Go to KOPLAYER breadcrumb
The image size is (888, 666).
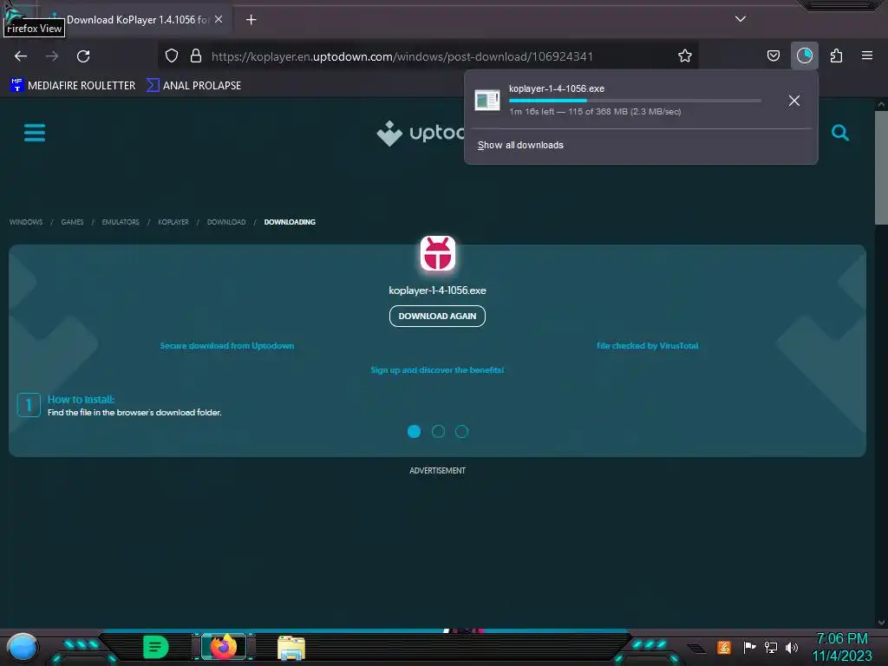click(x=173, y=222)
